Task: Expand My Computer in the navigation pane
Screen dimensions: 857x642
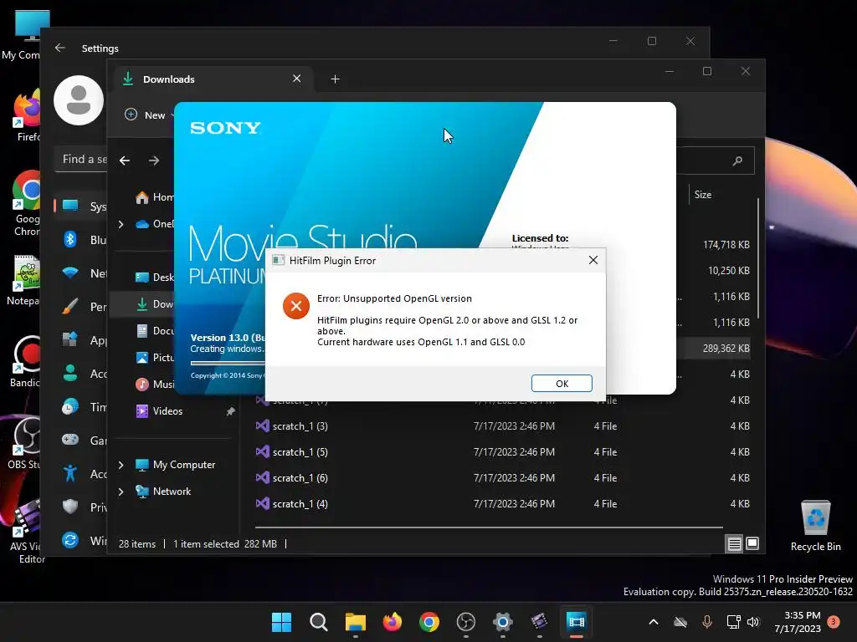Action: tap(121, 465)
